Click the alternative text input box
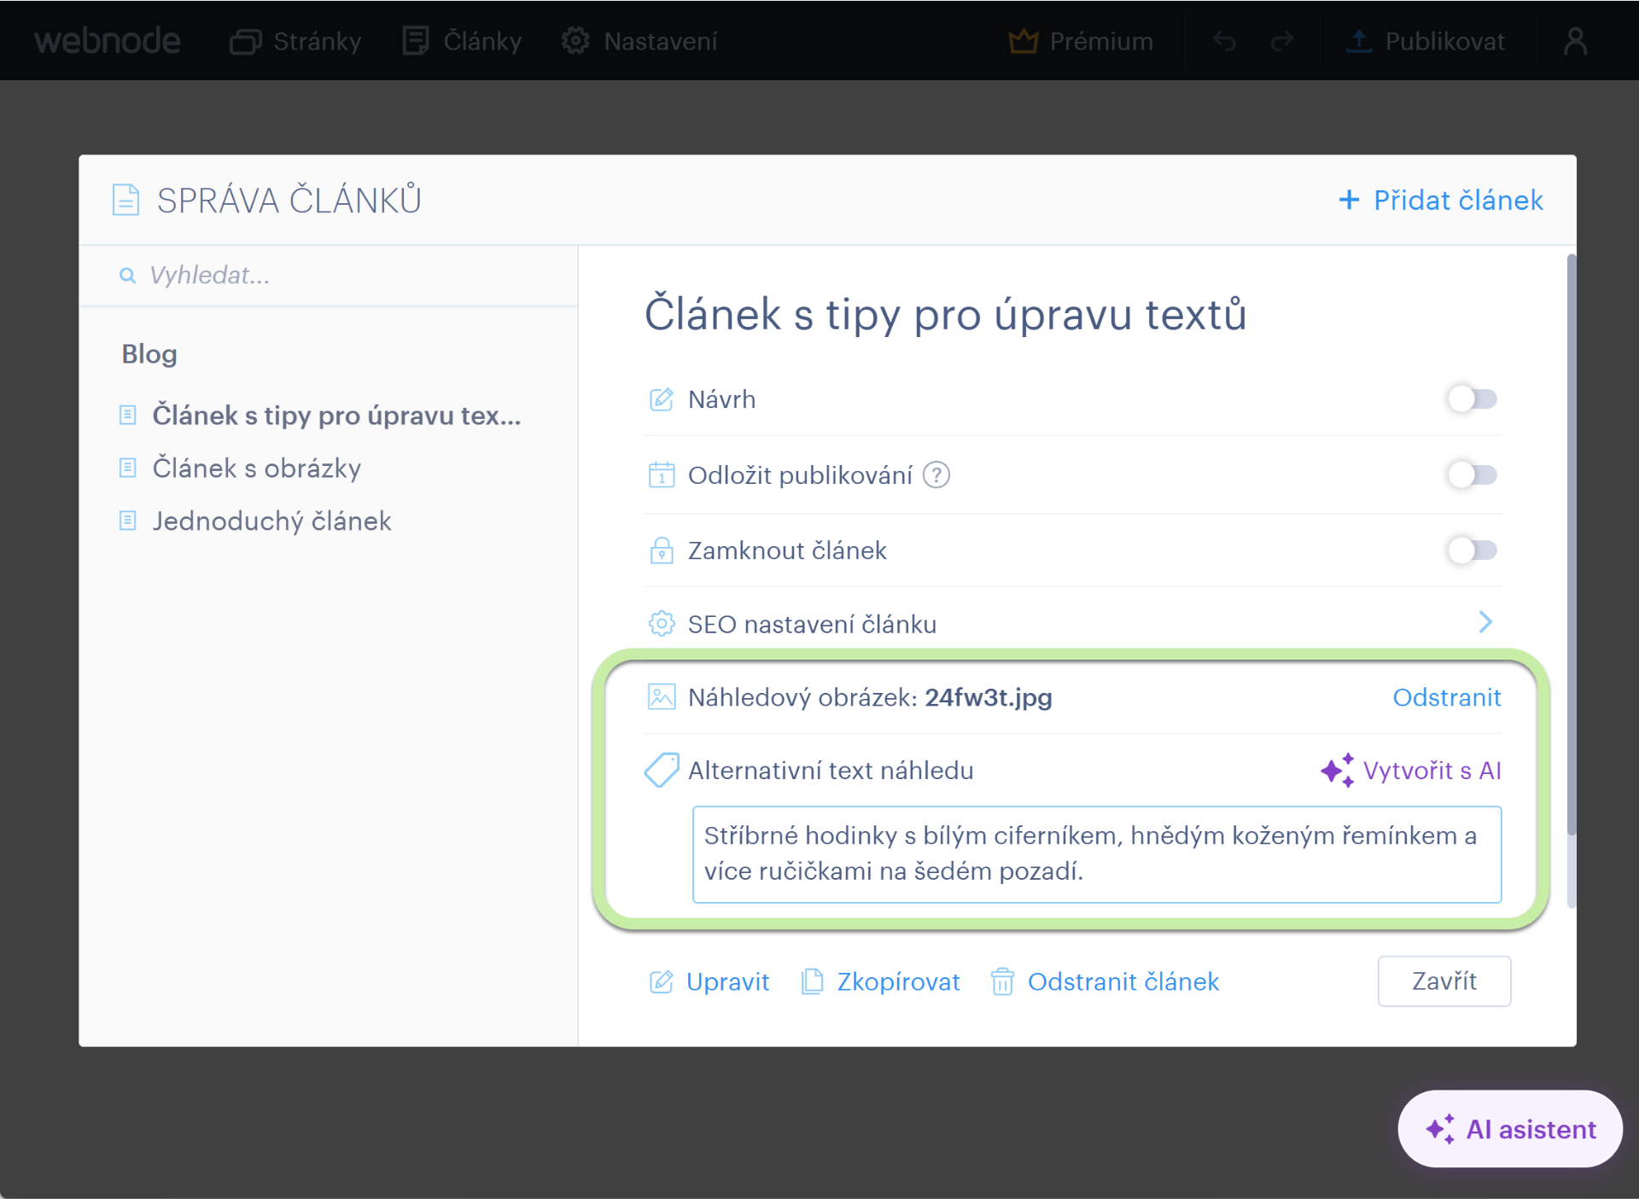The height and width of the screenshot is (1199, 1639). pos(1097,854)
